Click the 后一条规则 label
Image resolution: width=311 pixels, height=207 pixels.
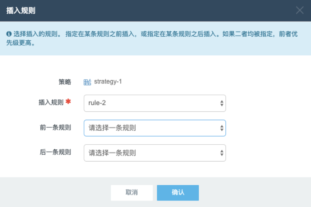(x=55, y=152)
